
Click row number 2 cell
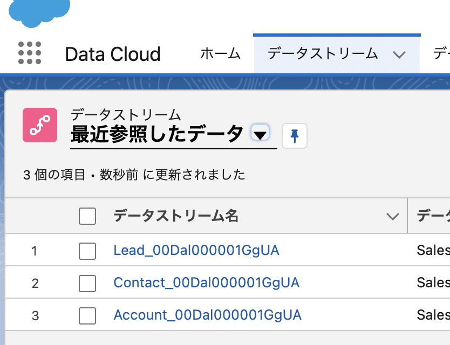pos(35,284)
